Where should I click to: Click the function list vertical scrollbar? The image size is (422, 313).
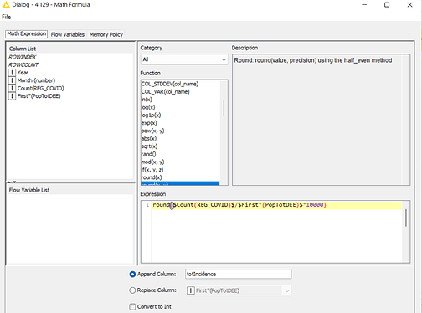[224, 108]
